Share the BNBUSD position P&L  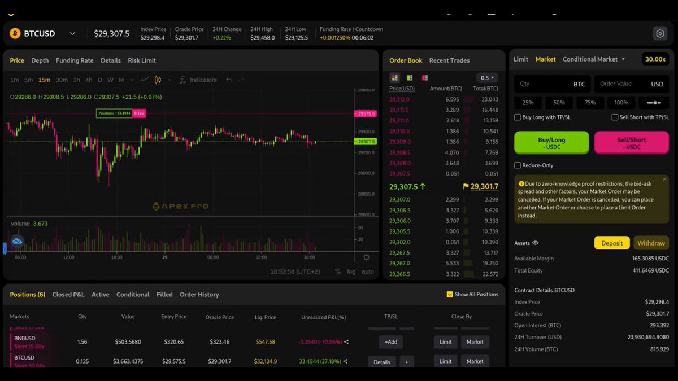click(x=346, y=341)
